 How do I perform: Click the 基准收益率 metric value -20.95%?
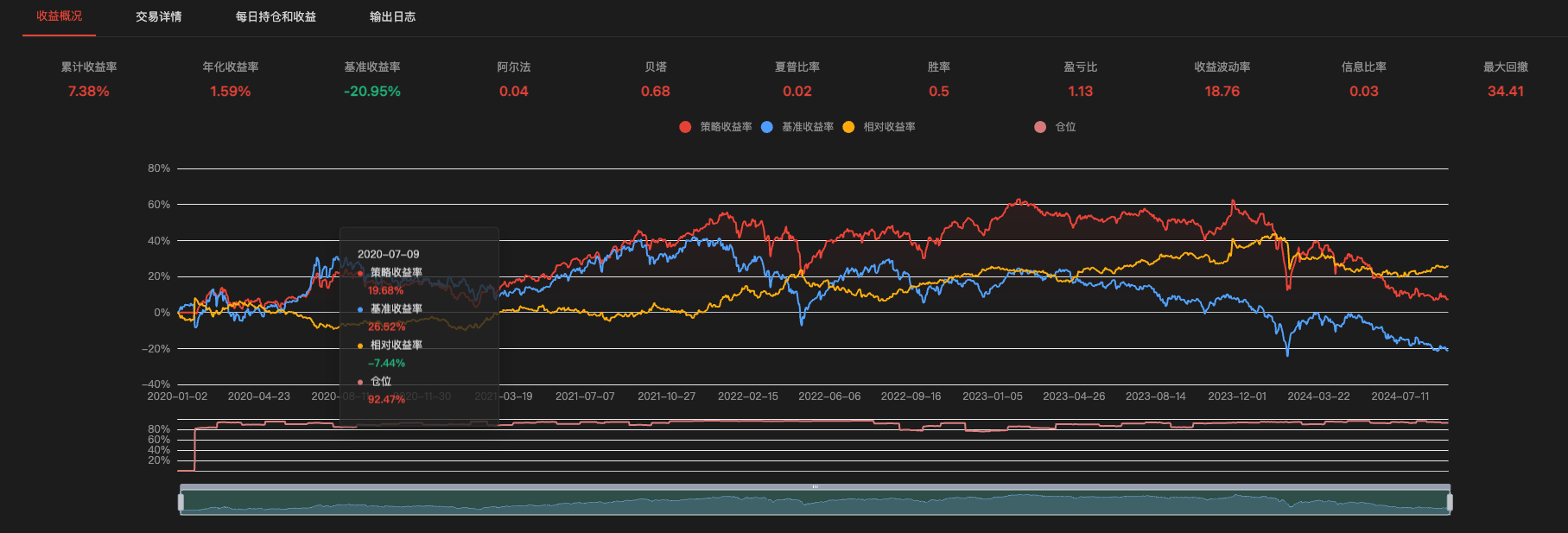coord(372,92)
